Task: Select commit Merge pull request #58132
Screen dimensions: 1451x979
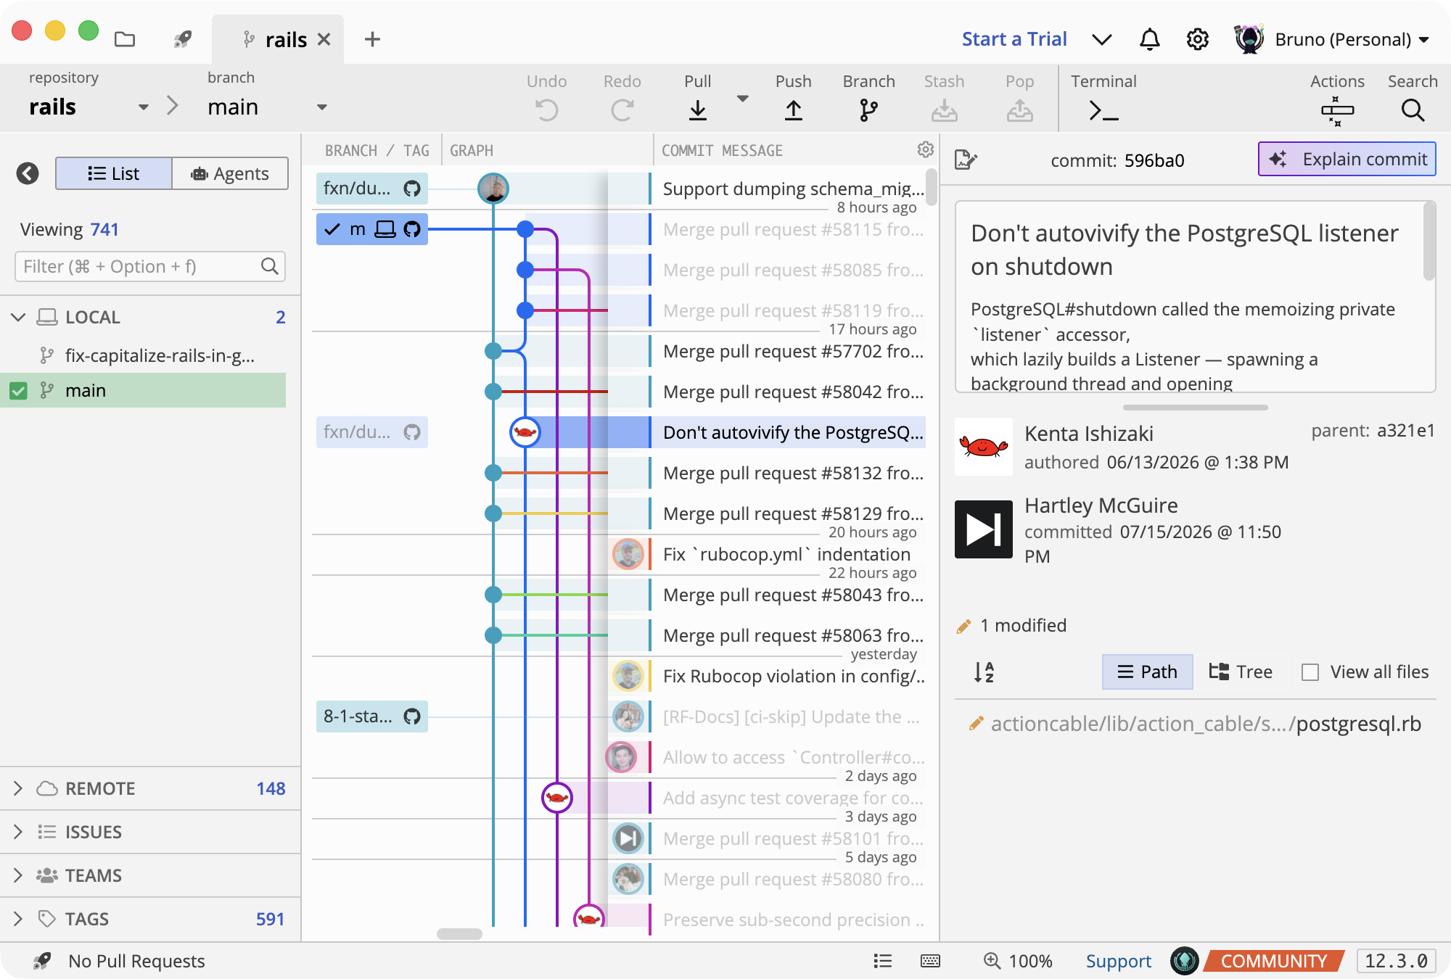Action: point(793,473)
